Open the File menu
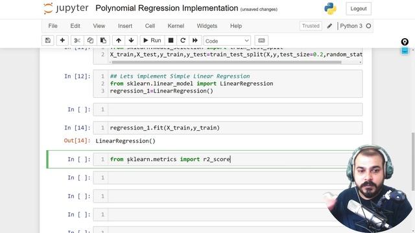 53,26
